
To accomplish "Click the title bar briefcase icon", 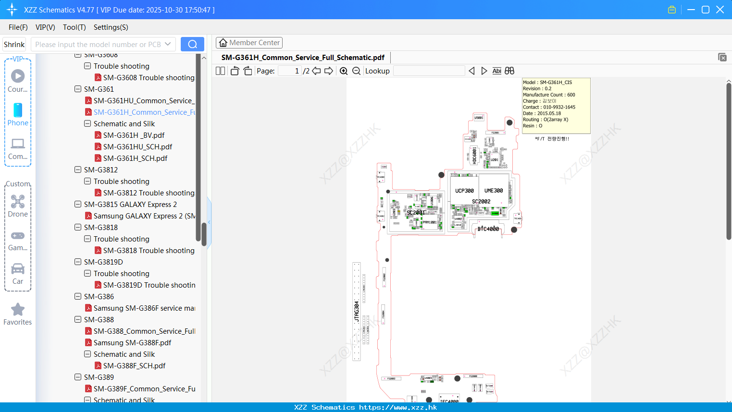I will pyautogui.click(x=672, y=10).
